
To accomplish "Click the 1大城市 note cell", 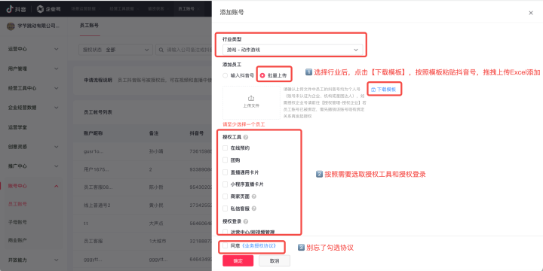I will [158, 241].
